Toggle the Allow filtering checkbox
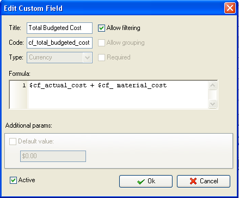 (101, 28)
